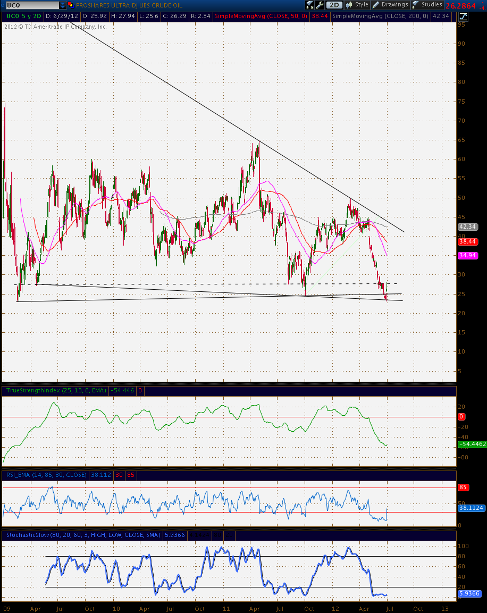487x613 pixels.
Task: Select the RSI_EMA (14, 85, 30, CLOSE) label
Action: [46, 475]
